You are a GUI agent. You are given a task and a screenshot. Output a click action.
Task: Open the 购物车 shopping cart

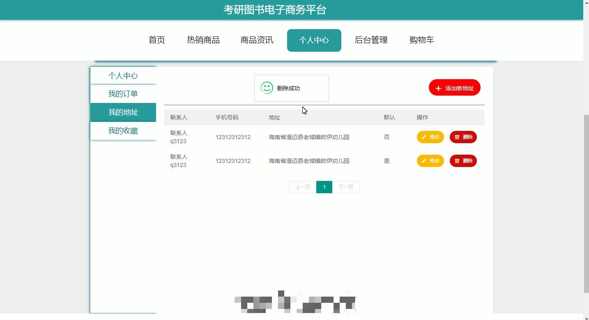click(421, 40)
